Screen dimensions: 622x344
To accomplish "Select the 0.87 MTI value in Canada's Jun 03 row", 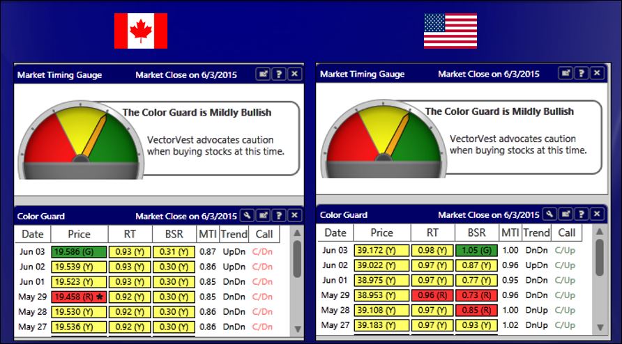I will pyautogui.click(x=208, y=251).
